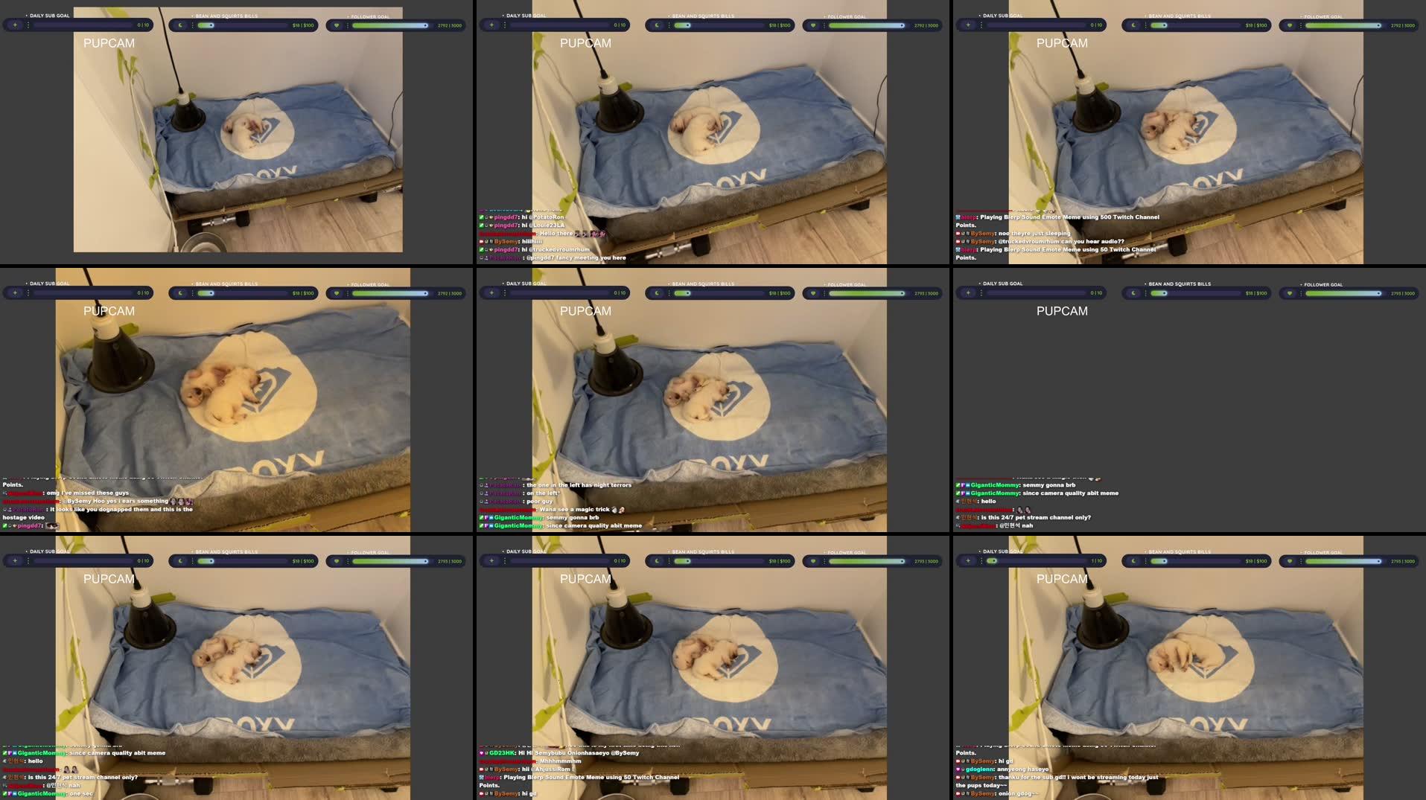Click gdoglenn's chat badge icon
Image resolution: width=1426 pixels, height=800 pixels.
960,769
